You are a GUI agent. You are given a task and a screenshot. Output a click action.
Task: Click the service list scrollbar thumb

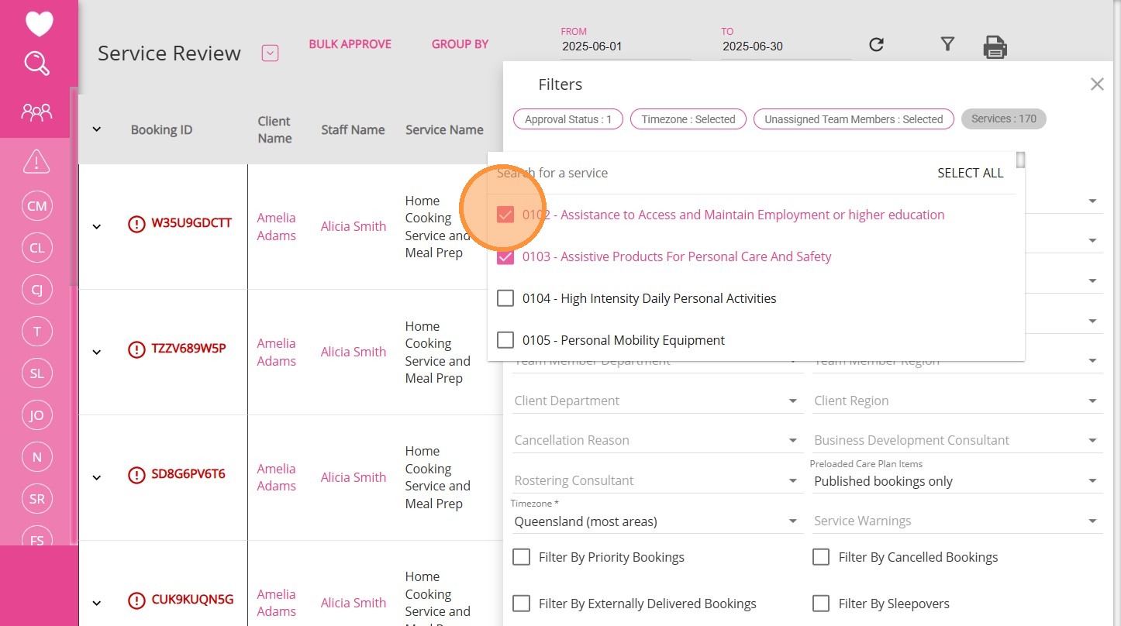click(x=1021, y=160)
